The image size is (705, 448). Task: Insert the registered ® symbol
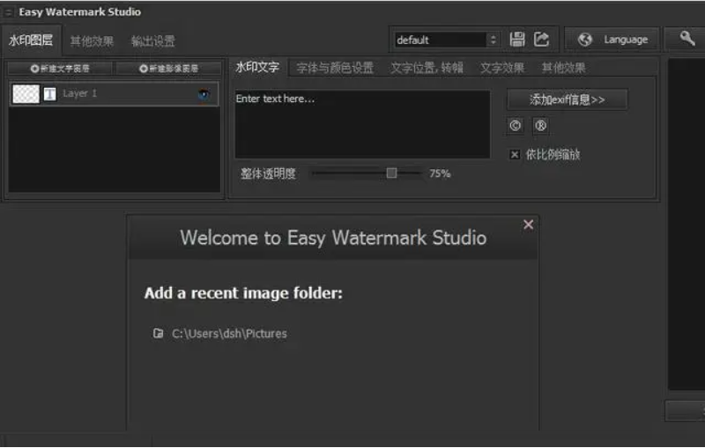tap(540, 125)
